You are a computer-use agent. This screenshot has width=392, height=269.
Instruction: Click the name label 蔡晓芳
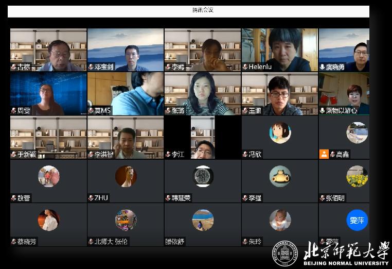tap(27, 242)
